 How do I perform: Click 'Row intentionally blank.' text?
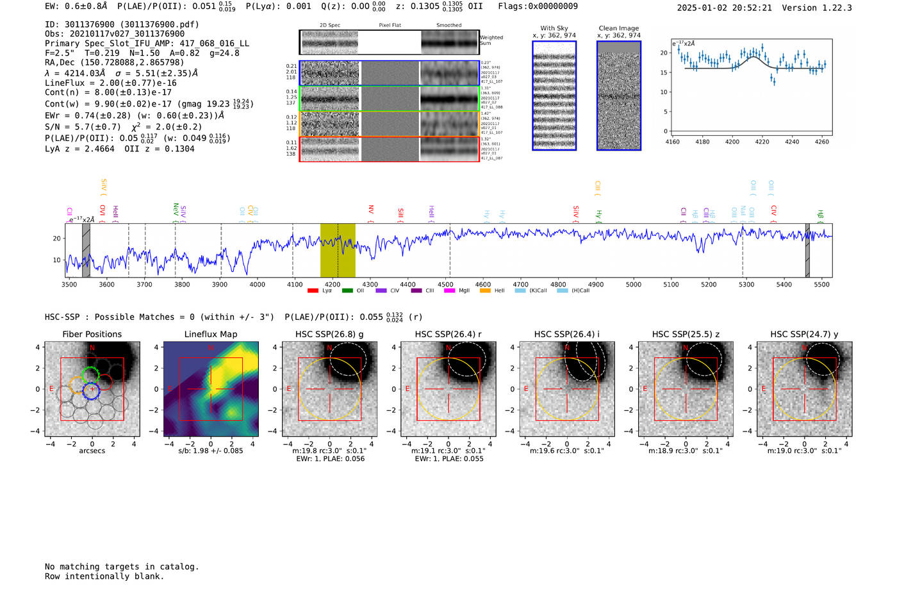(x=104, y=576)
